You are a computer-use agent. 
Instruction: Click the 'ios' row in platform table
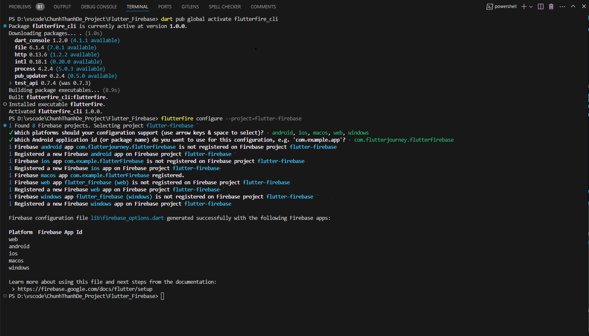click(13, 254)
